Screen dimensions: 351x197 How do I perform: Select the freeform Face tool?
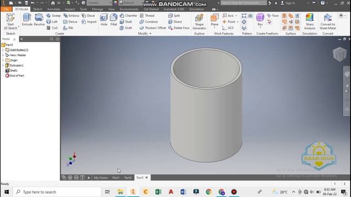[x=273, y=16]
